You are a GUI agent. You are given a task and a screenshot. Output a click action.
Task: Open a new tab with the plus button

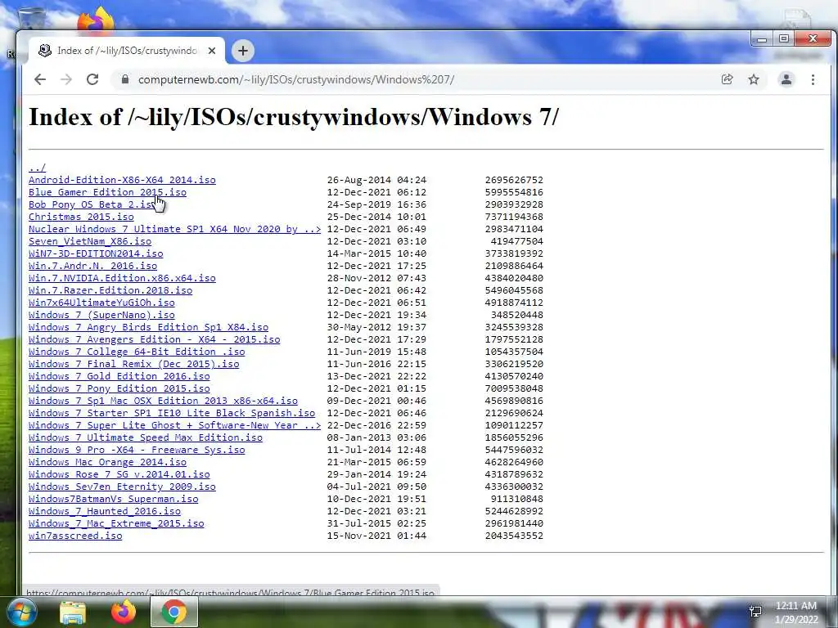[243, 51]
